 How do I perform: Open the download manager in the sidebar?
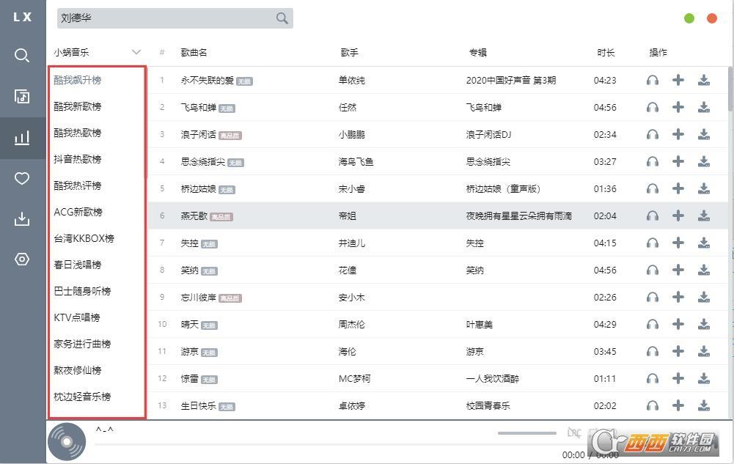point(22,218)
